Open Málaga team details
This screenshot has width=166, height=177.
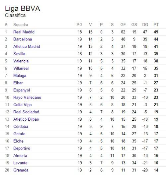(20, 76)
